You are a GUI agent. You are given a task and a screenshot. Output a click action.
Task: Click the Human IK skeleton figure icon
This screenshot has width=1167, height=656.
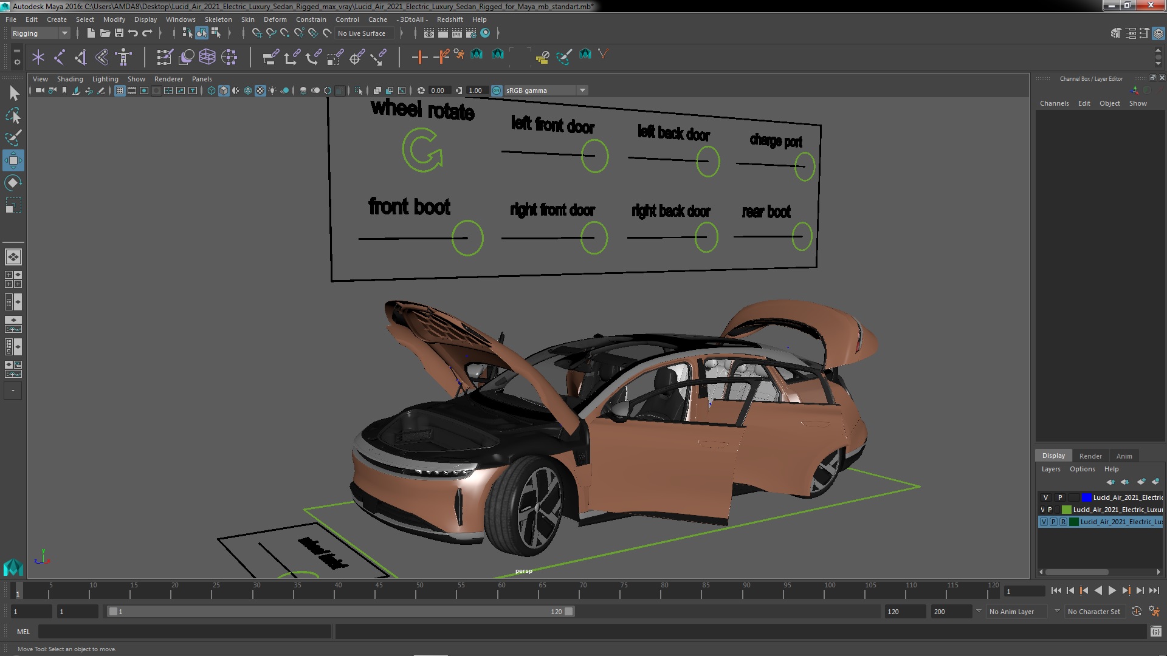(x=123, y=57)
